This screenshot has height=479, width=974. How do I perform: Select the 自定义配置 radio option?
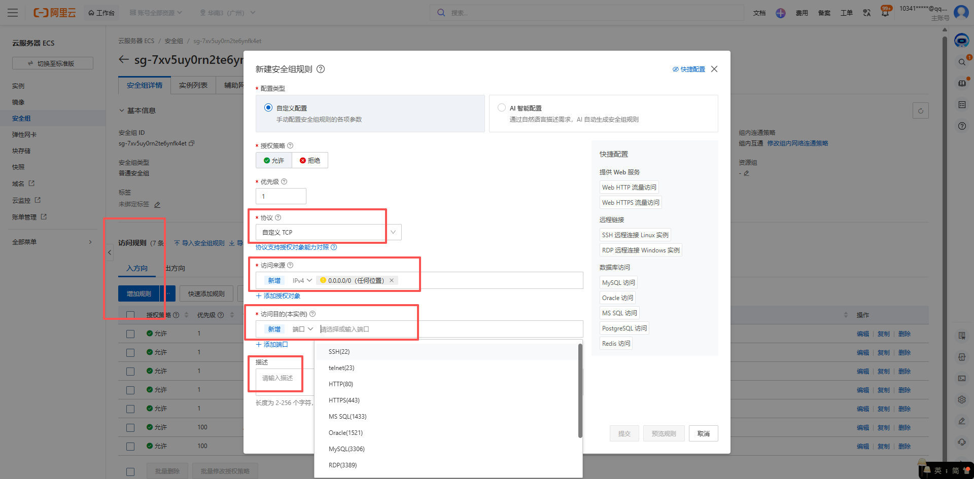click(x=268, y=107)
